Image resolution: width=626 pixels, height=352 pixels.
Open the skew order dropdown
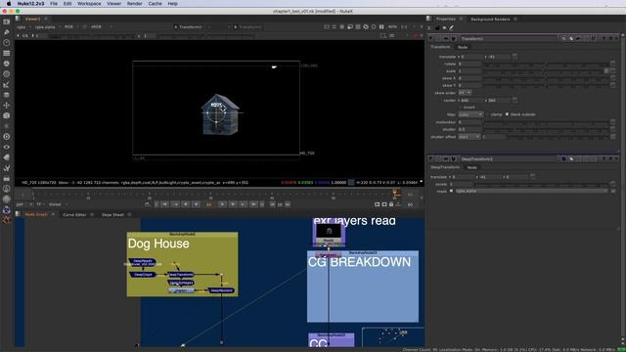(465, 93)
